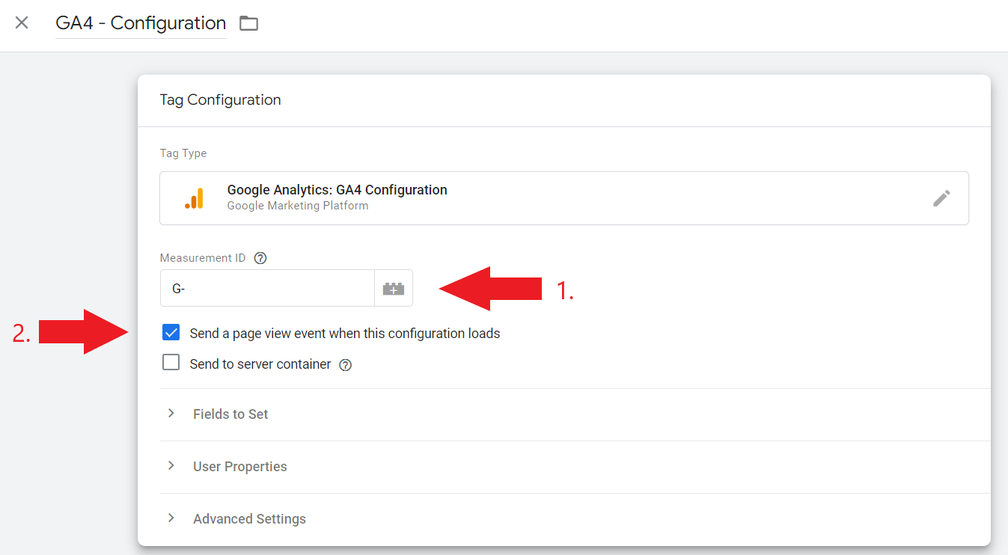Screen dimensions: 1008x555
Task: Expand Advanced Settings using its chevron arrow
Action: coord(171,518)
